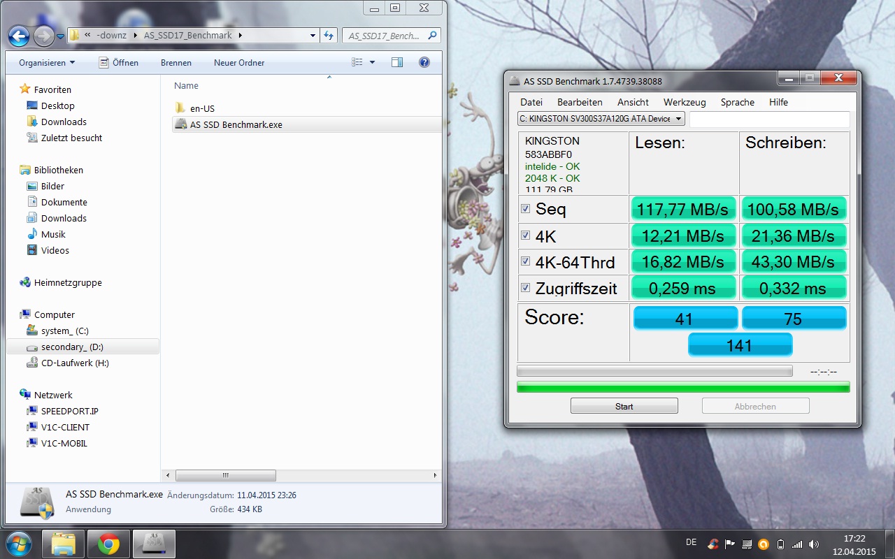The height and width of the screenshot is (559, 895).
Task: Click the Start benchmark button
Action: coord(624,406)
